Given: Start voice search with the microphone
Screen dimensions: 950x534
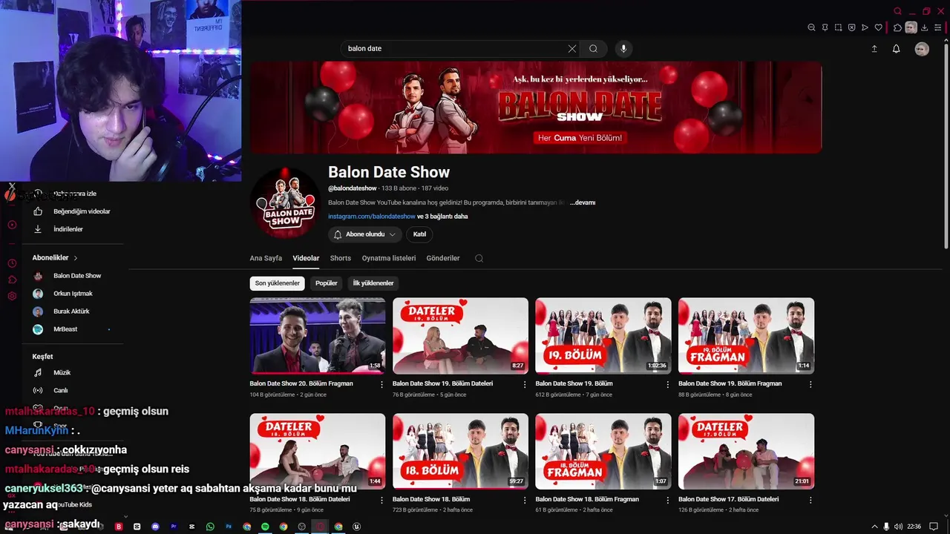Looking at the screenshot, I should click(x=623, y=48).
